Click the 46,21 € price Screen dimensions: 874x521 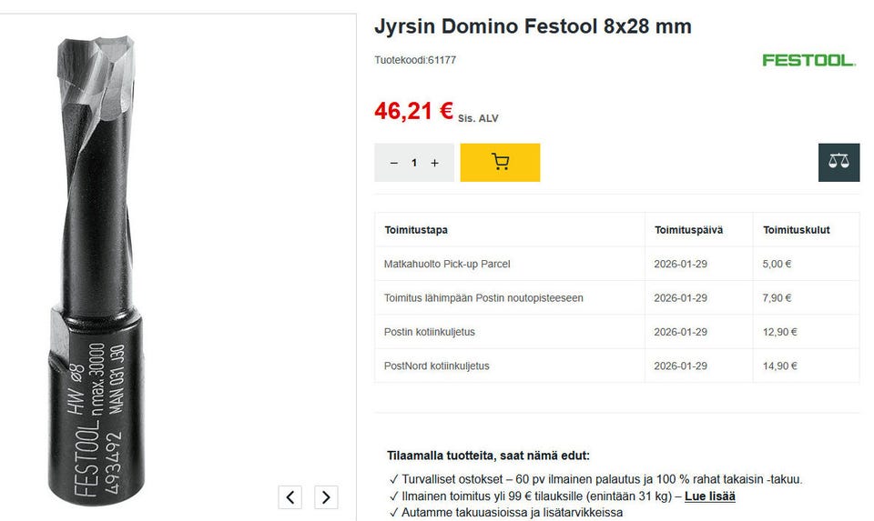(x=413, y=111)
